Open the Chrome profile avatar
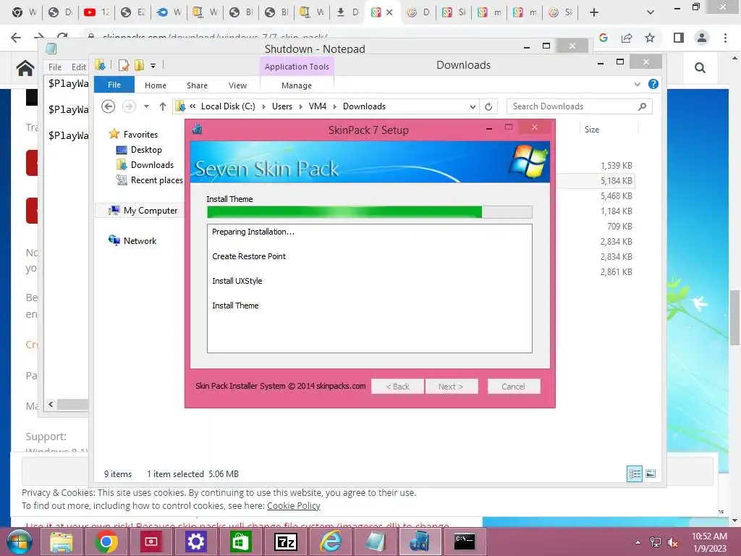Screen dimensions: 741x556 click(702, 38)
